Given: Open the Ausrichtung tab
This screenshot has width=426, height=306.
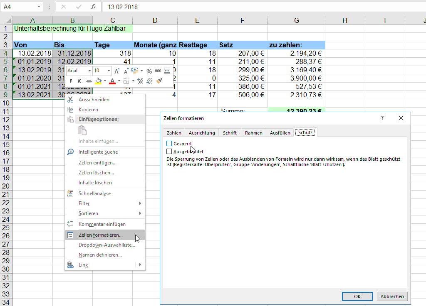Looking at the screenshot, I should (x=202, y=133).
